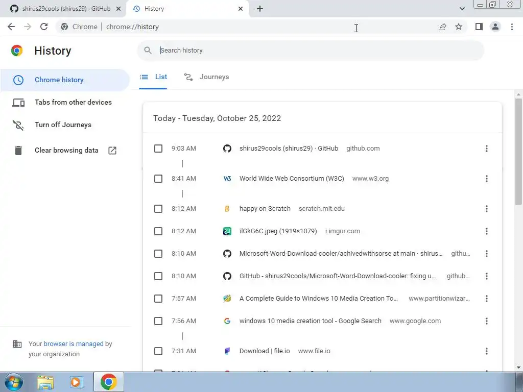The width and height of the screenshot is (523, 392).
Task: Open the media player taskbar icon
Action: click(76, 382)
